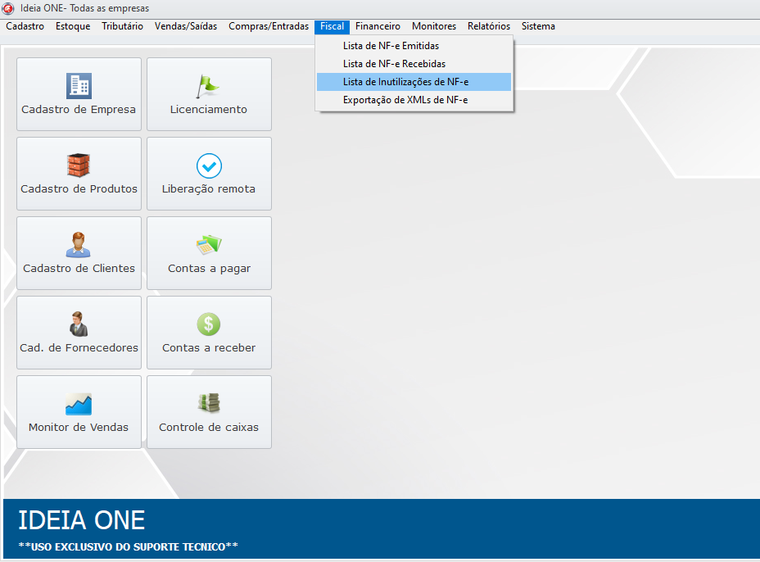Select Lista de NF-e Emitidas

pos(391,46)
